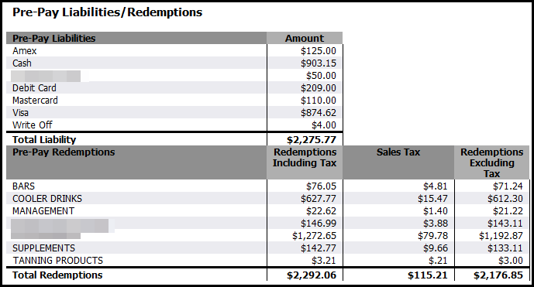The width and height of the screenshot is (534, 287).
Task: Select the Redemptions Including Tax header
Action: pyautogui.click(x=305, y=158)
